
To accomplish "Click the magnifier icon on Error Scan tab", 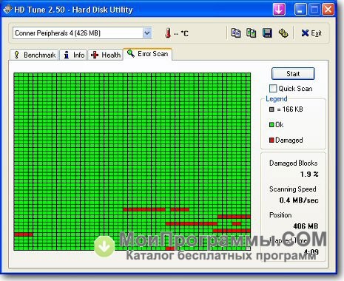I will pos(131,53).
